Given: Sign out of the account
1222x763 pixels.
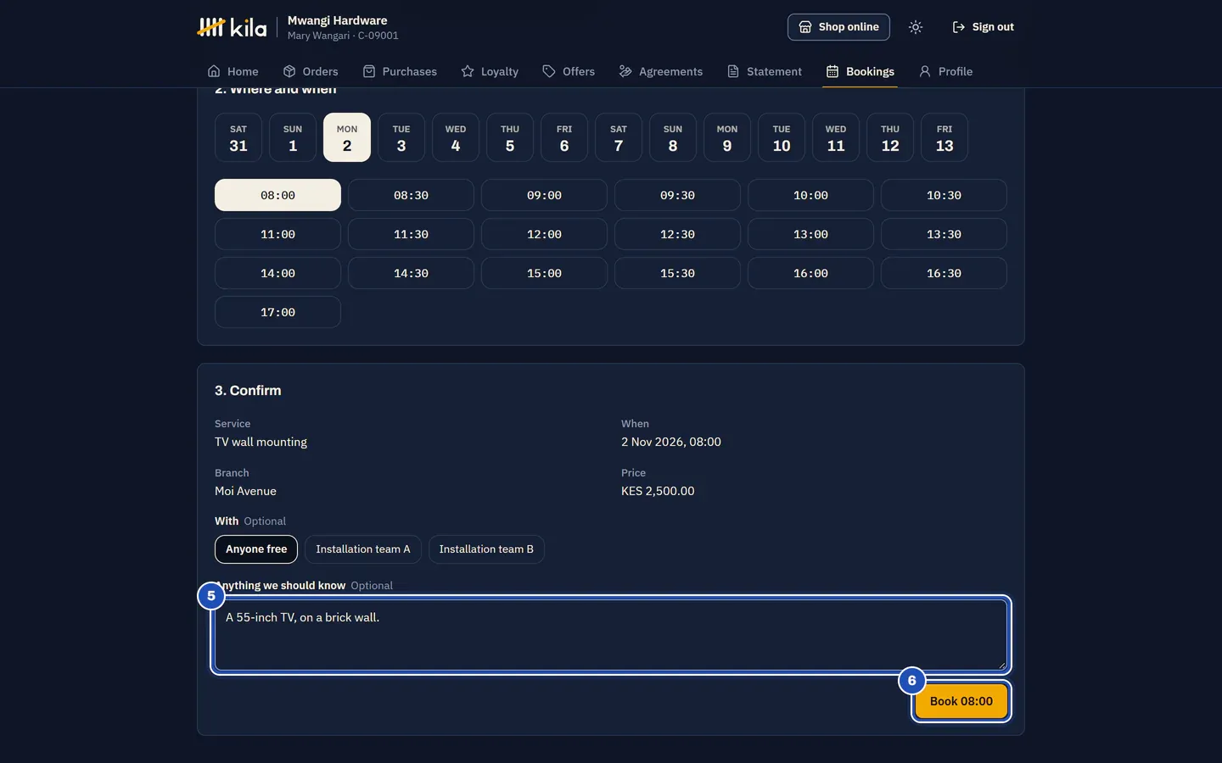Looking at the screenshot, I should (983, 27).
